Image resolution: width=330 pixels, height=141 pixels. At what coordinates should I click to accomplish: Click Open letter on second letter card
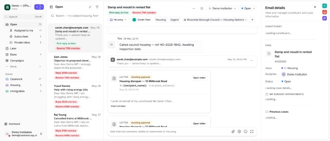pyautogui.click(x=199, y=124)
